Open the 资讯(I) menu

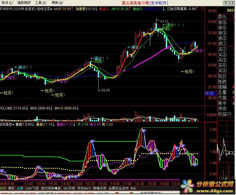tap(7, 3)
